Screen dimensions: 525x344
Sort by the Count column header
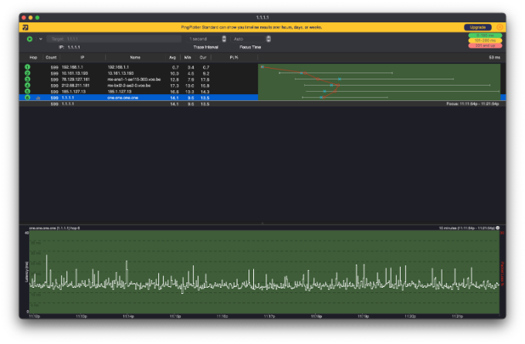click(x=51, y=58)
